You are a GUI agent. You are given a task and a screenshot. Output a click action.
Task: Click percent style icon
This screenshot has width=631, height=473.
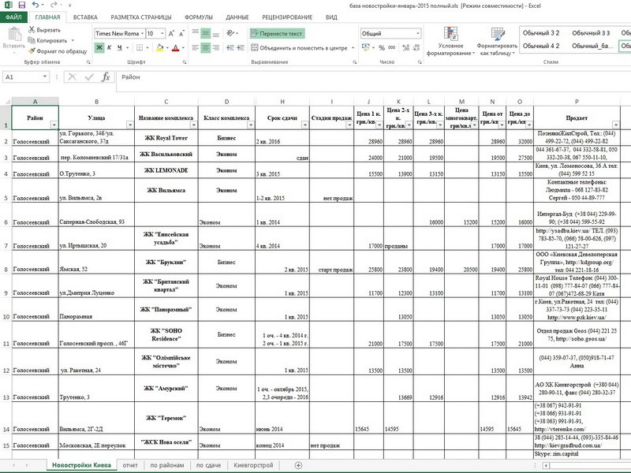pos(382,47)
